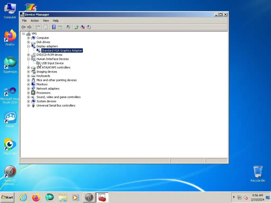Image resolution: width=271 pixels, height=203 pixels.
Task: Click the Processors label
Action: pyautogui.click(x=43, y=93)
